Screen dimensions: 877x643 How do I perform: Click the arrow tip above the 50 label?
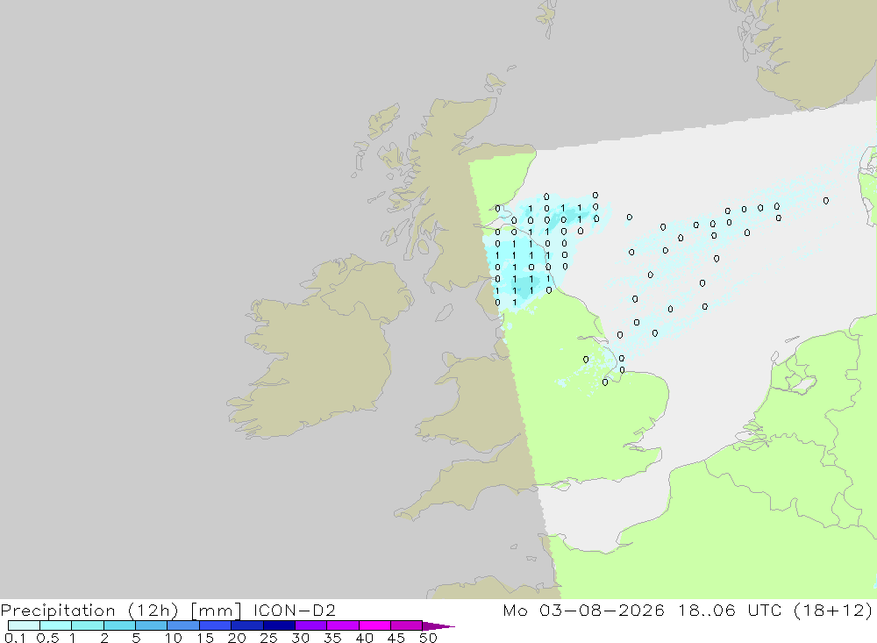[x=439, y=626]
